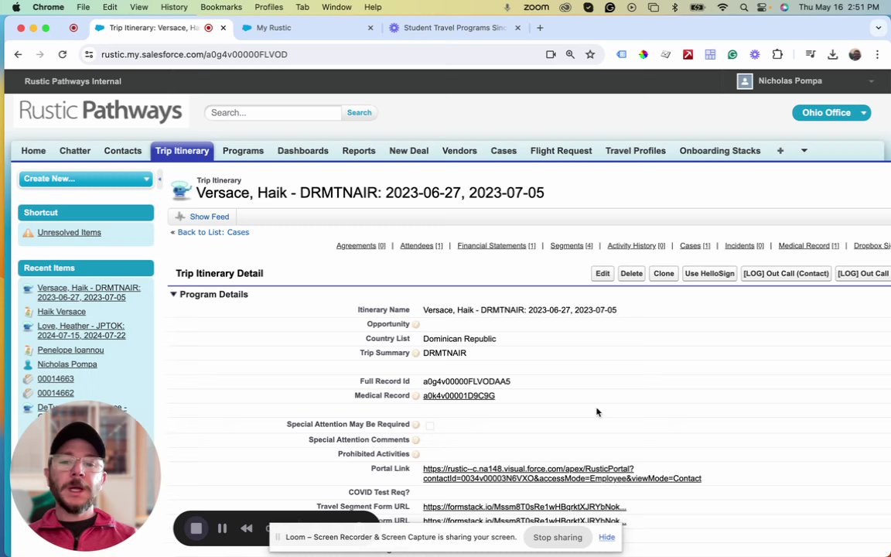
Task: Open History menu in menu bar
Action: (x=174, y=8)
